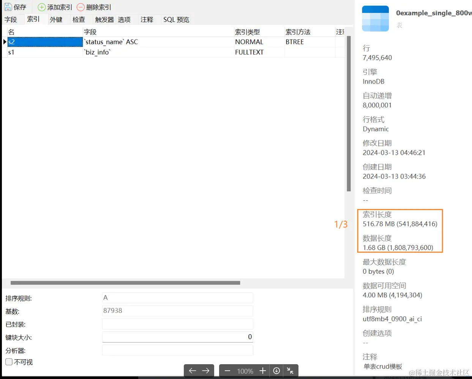The height and width of the screenshot is (379, 472).
Task: Click the 100% zoom level indicator
Action: click(245, 371)
